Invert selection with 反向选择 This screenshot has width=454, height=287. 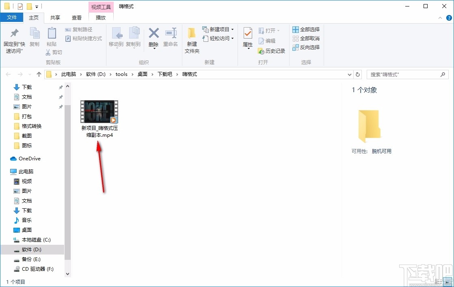(306, 47)
